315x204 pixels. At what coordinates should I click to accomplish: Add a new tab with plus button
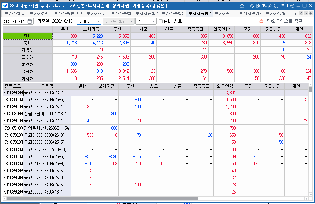tap(311, 13)
